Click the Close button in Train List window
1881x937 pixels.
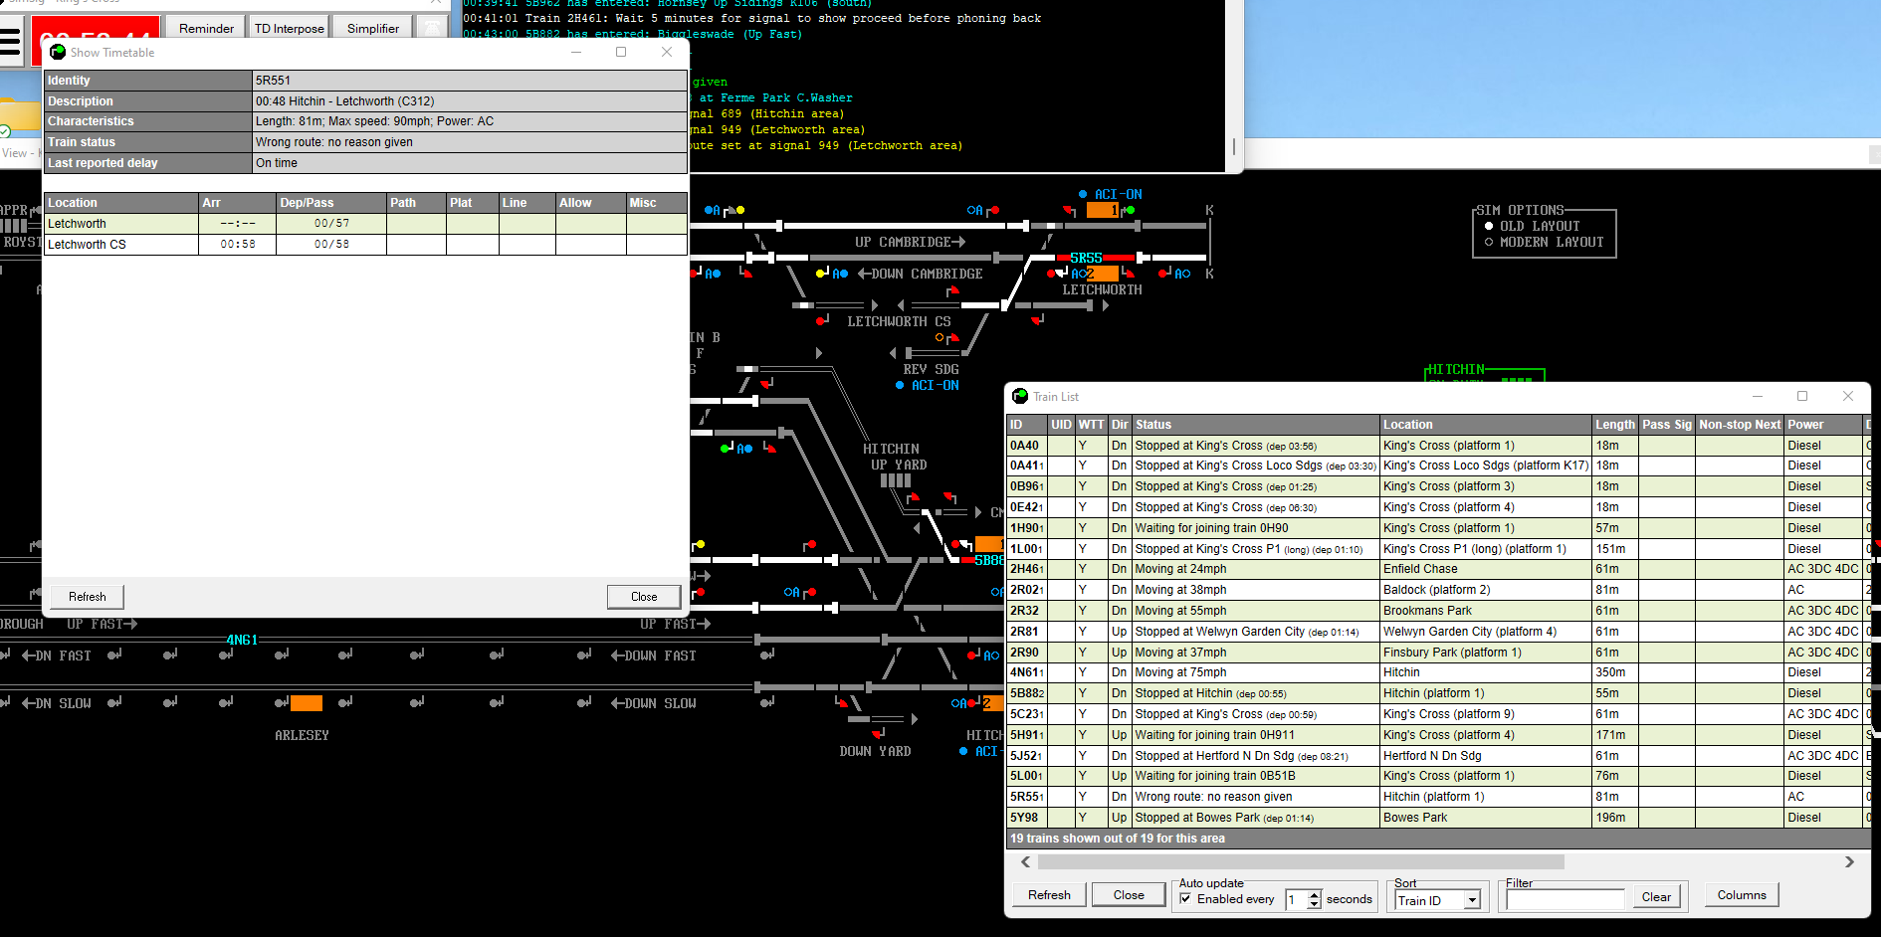tap(1128, 894)
